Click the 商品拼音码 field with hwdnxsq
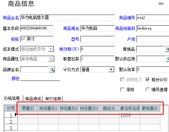 [153, 28]
